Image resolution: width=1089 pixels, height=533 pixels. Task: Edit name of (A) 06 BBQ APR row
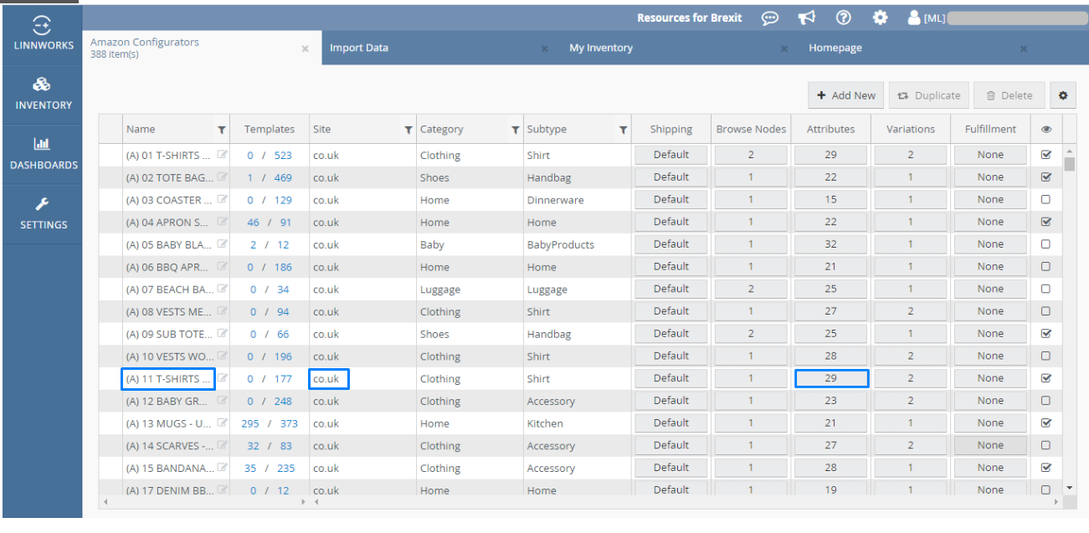point(222,267)
